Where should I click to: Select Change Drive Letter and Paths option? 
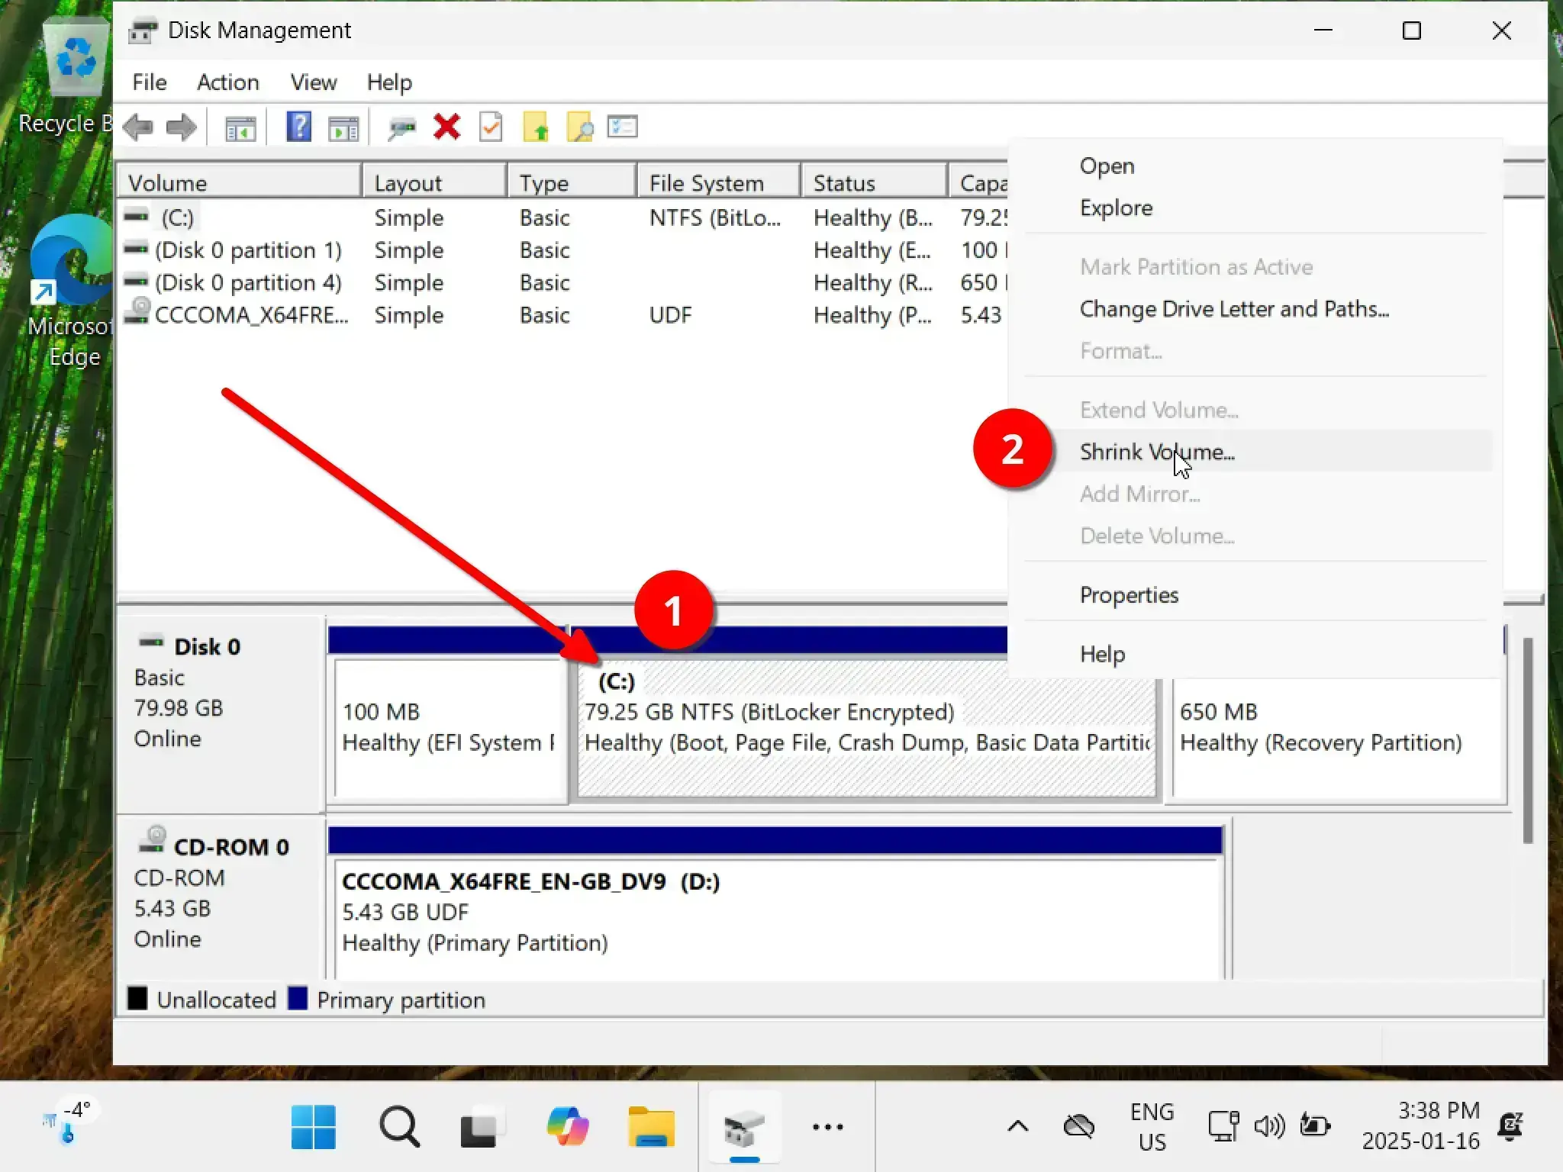1233,309
